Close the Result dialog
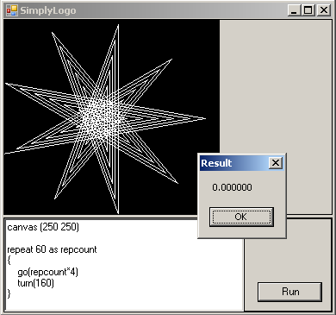Image resolution: width=336 pixels, height=315 pixels. click(x=276, y=163)
